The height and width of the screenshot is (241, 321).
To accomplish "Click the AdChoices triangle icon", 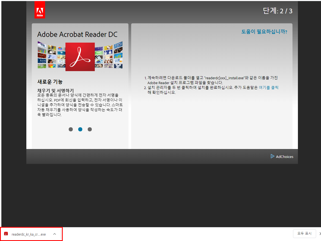I will pos(272,156).
